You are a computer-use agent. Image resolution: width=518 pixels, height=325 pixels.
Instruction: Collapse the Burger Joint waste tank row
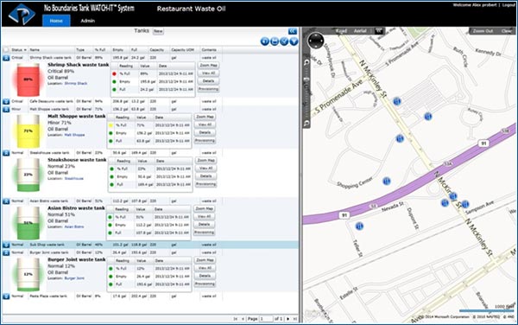click(6, 252)
